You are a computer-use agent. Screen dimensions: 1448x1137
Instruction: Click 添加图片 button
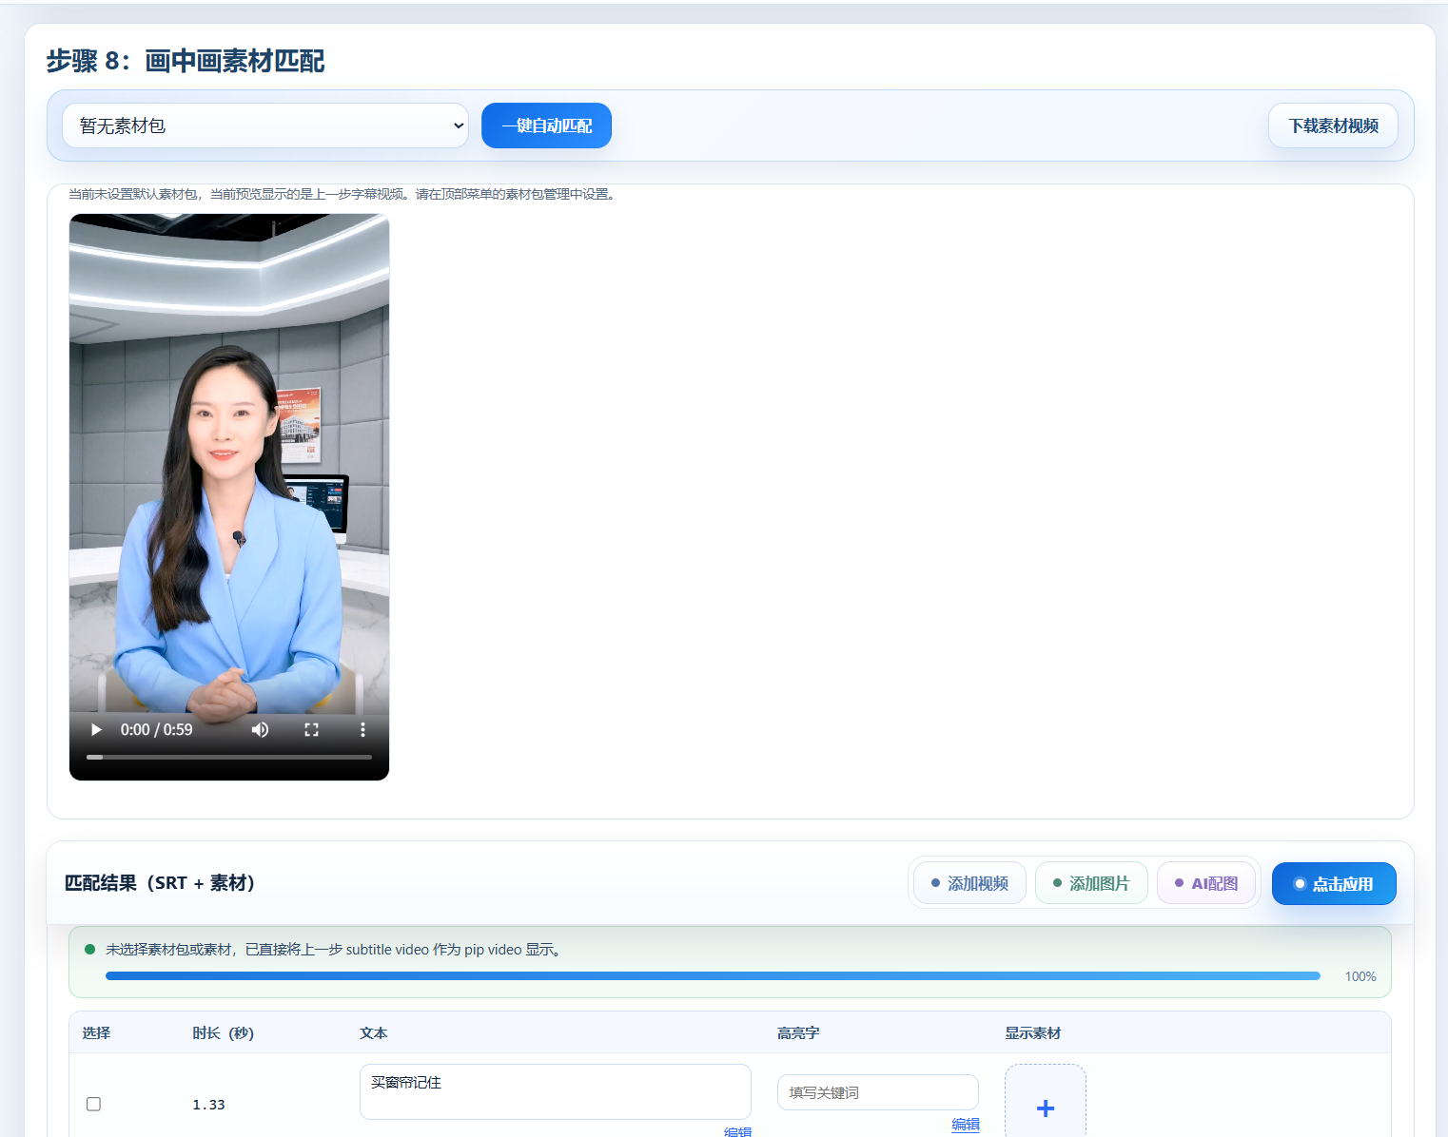pyautogui.click(x=1091, y=883)
